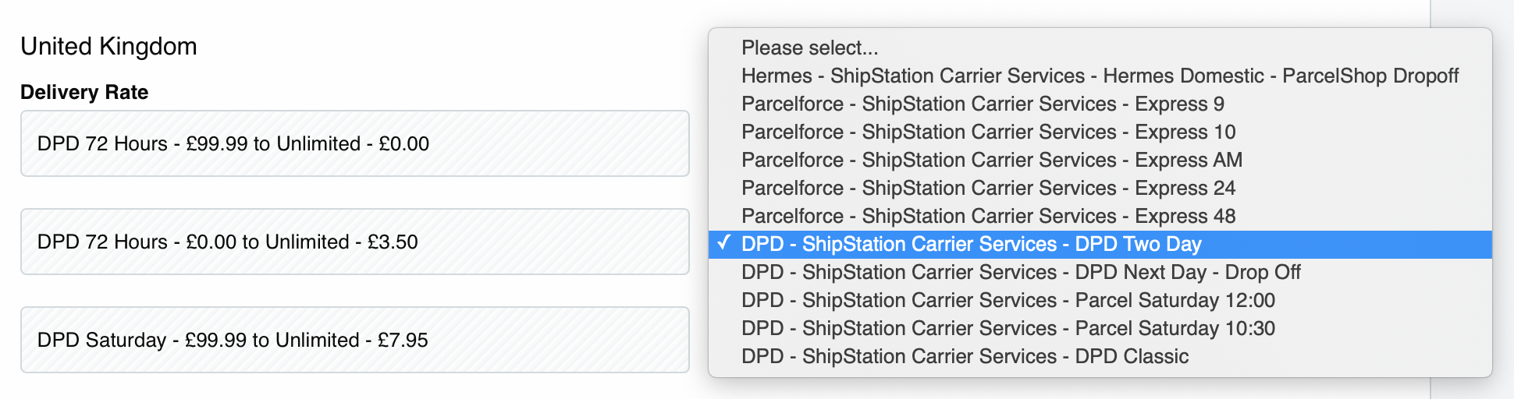
Task: Select DPD Parcel Saturday 12:00 service
Action: click(x=1008, y=300)
